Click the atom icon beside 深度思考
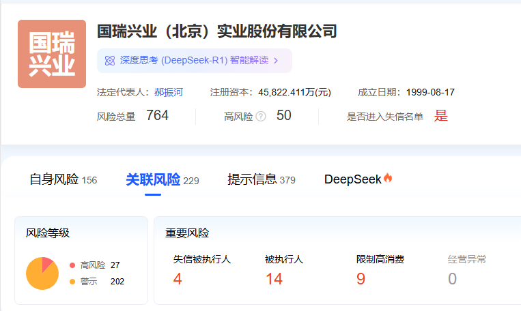521x311 pixels. tap(110, 61)
